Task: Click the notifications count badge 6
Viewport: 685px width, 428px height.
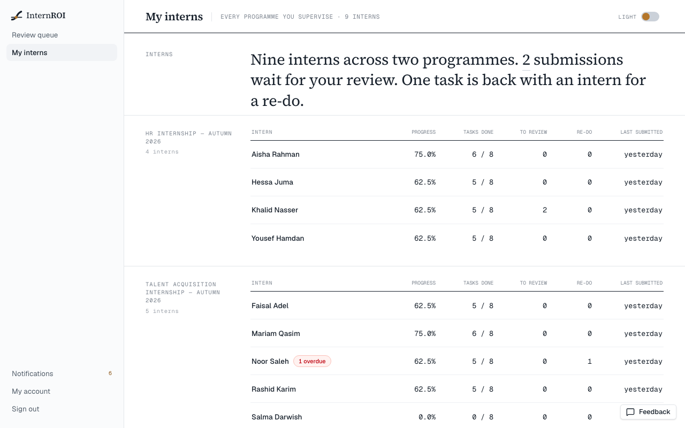Action: (110, 373)
